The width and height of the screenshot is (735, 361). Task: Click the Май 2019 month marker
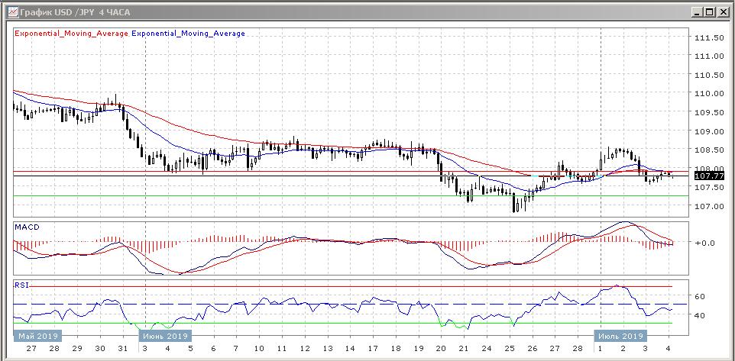37,336
